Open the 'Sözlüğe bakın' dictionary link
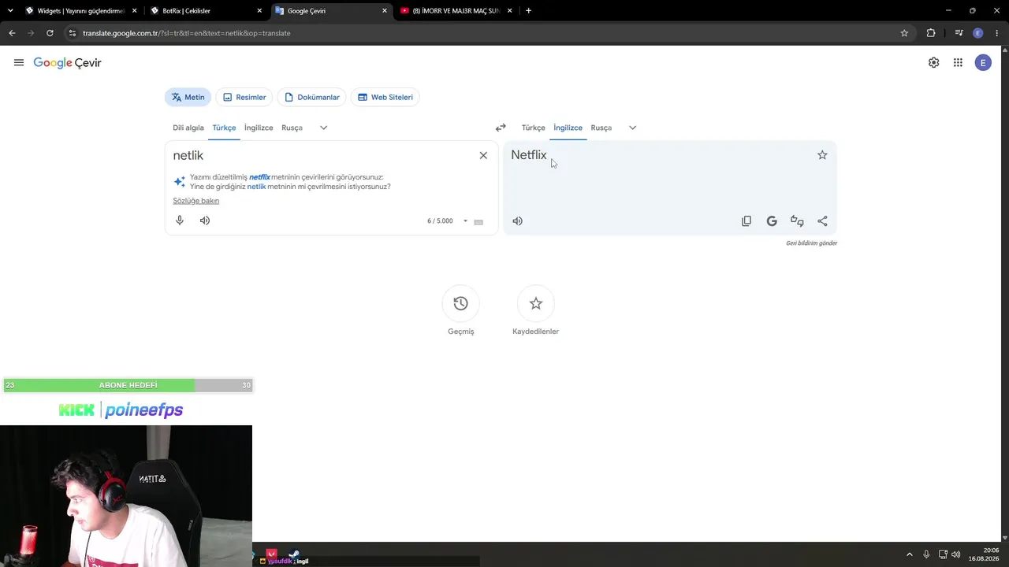Viewport: 1009px width, 567px height. pos(196,201)
